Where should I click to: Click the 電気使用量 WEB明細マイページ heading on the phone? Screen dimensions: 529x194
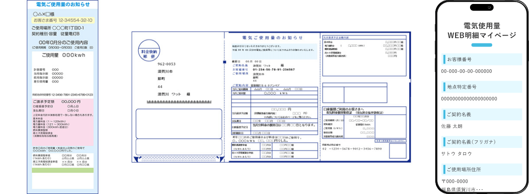(481, 30)
